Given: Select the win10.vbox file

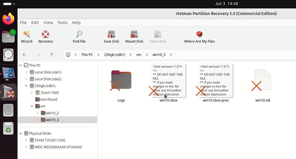Looking at the screenshot, I should coord(168,83).
